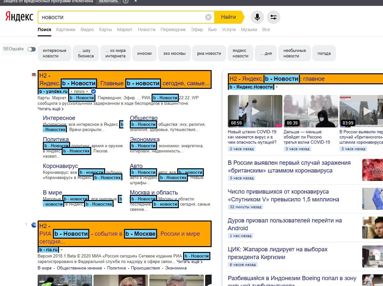Open the Карты tab
Image resolution: width=383 pixels, height=286 pixels.
(105, 30)
